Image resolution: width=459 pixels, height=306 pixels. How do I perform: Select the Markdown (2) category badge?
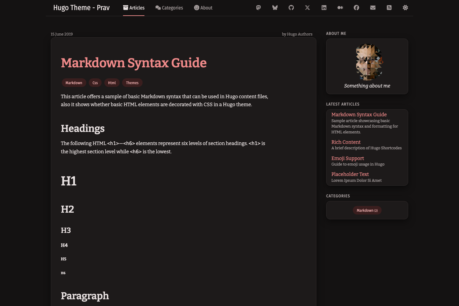tap(367, 210)
